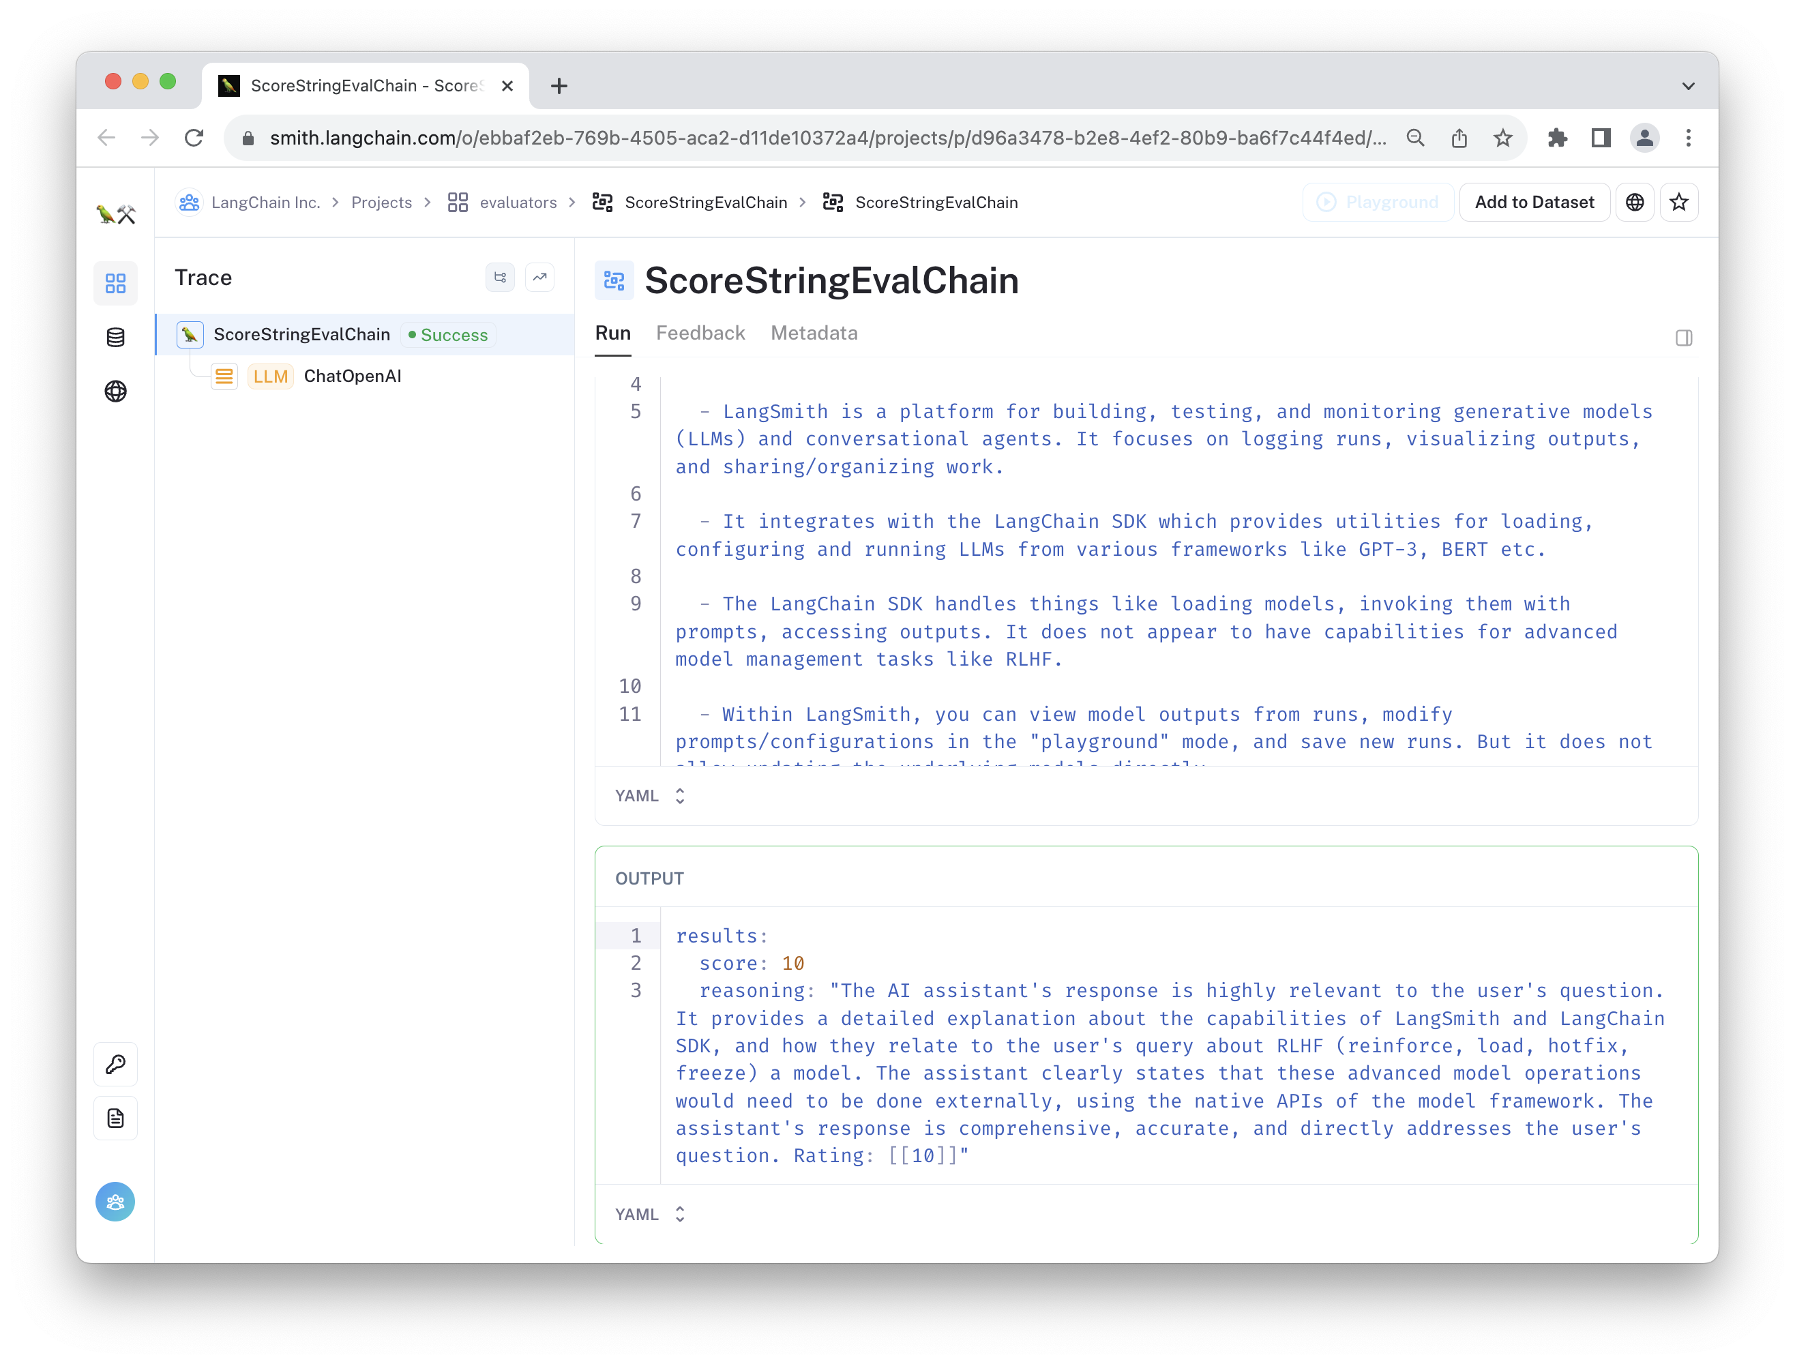Click the Trace panel heading
This screenshot has width=1795, height=1364.
pos(203,278)
